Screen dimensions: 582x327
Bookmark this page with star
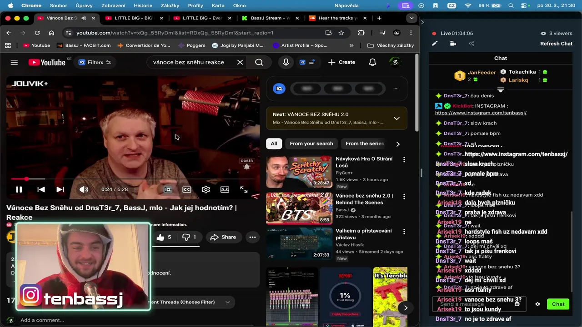(341, 33)
